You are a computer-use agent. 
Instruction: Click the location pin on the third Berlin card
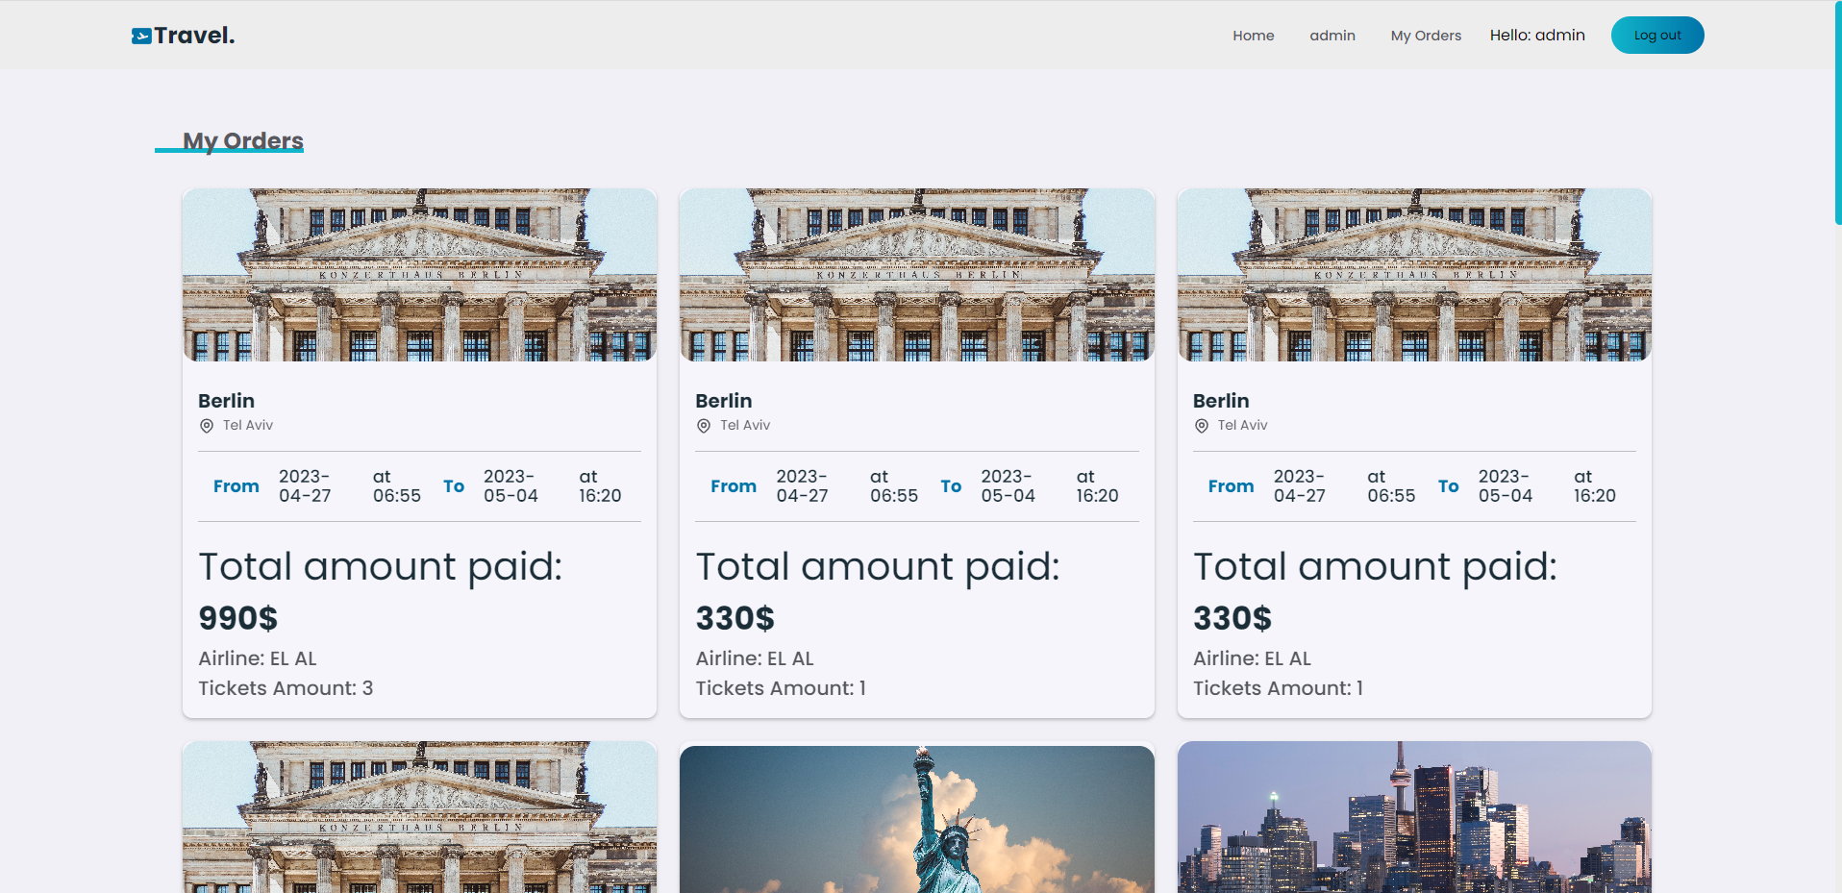coord(1201,425)
